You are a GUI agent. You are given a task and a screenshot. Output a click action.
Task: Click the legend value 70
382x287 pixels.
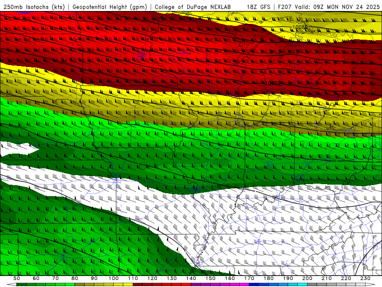pos(55,278)
